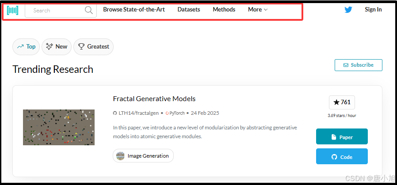
Task: Switch to the Greatest papers tab
Action: [93, 47]
